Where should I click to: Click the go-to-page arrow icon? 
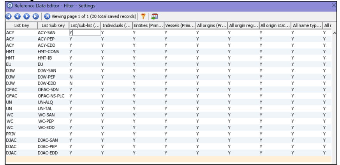47,16
